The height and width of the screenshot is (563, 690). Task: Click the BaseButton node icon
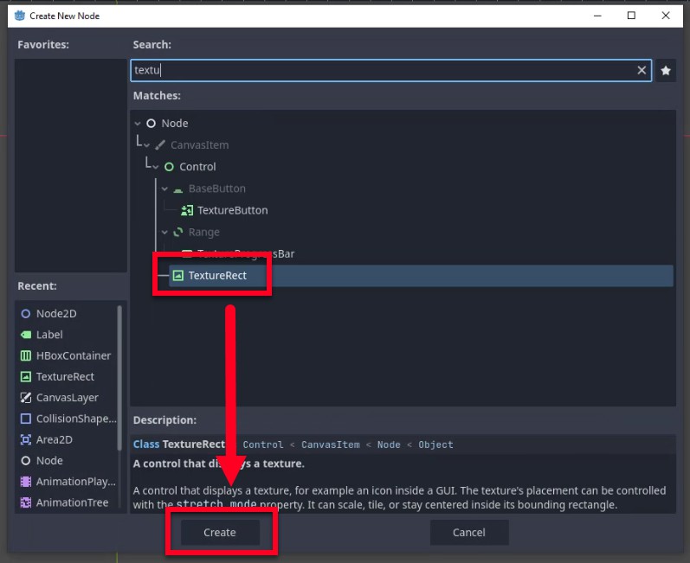(177, 189)
